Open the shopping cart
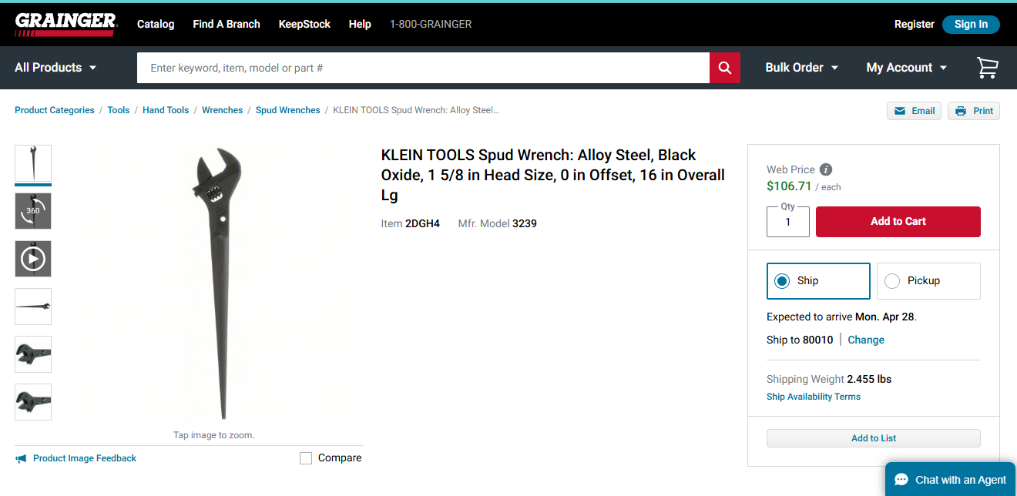This screenshot has height=496, width=1017. coord(987,68)
